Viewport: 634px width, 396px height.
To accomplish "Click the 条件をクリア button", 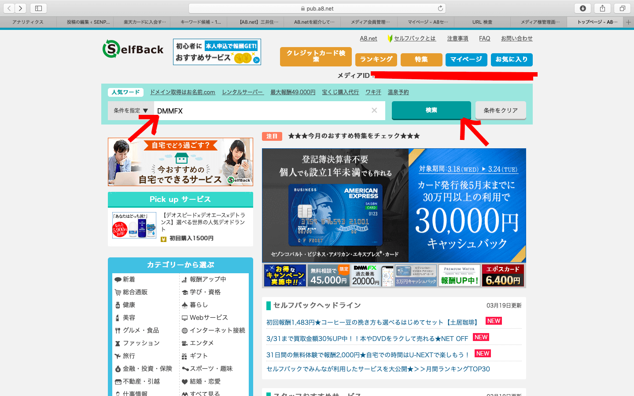I will pyautogui.click(x=501, y=110).
